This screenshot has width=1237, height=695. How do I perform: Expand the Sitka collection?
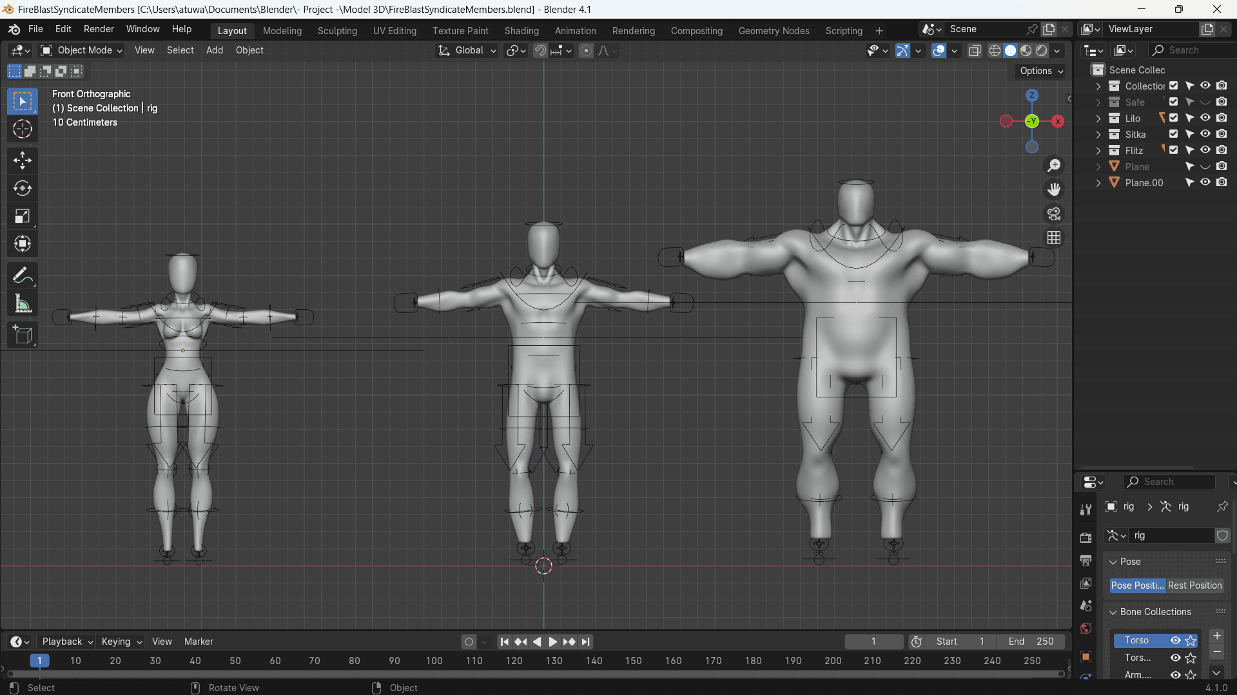pos(1098,135)
